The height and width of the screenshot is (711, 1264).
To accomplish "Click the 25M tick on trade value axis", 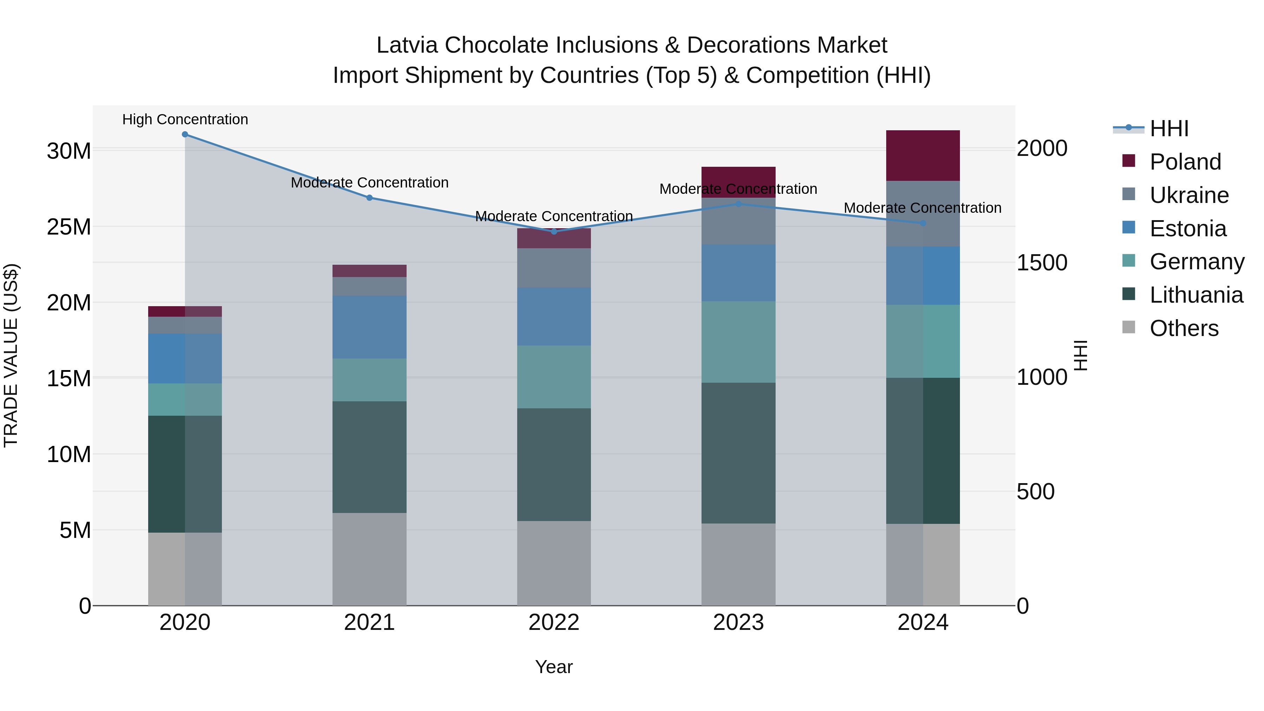I will tap(69, 227).
